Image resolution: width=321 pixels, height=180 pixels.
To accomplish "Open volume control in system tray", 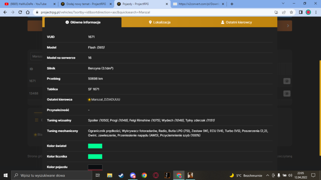I will [290, 175].
